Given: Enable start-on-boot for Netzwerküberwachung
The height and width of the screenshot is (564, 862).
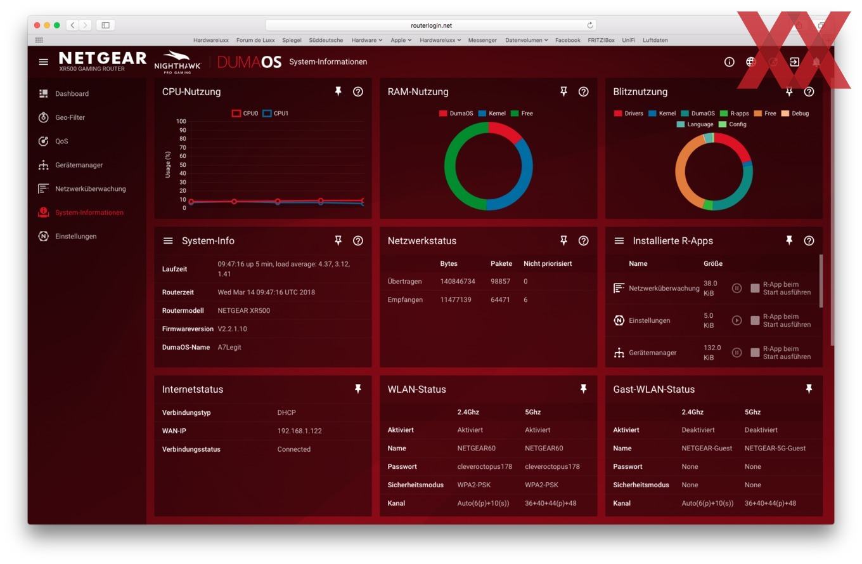Looking at the screenshot, I should click(x=755, y=288).
